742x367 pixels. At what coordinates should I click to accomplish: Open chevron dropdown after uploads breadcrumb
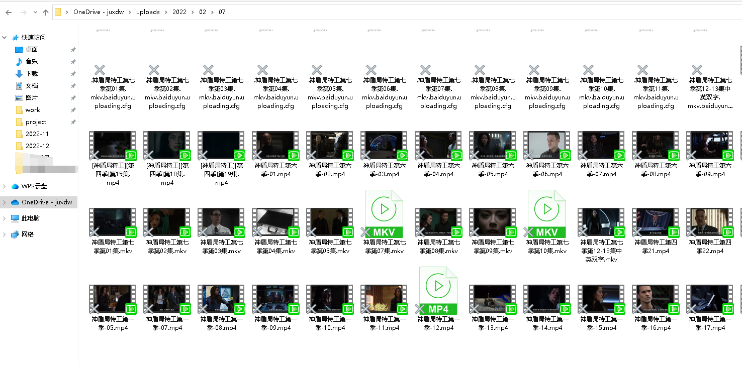click(x=166, y=12)
